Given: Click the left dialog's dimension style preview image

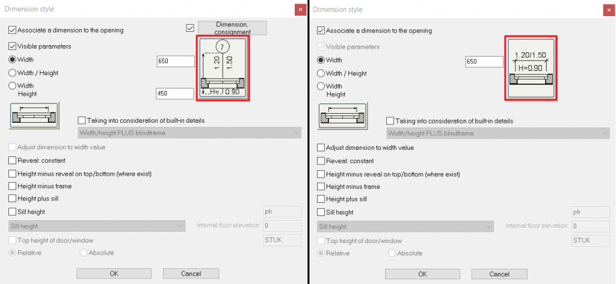Looking at the screenshot, I should coord(223,68).
